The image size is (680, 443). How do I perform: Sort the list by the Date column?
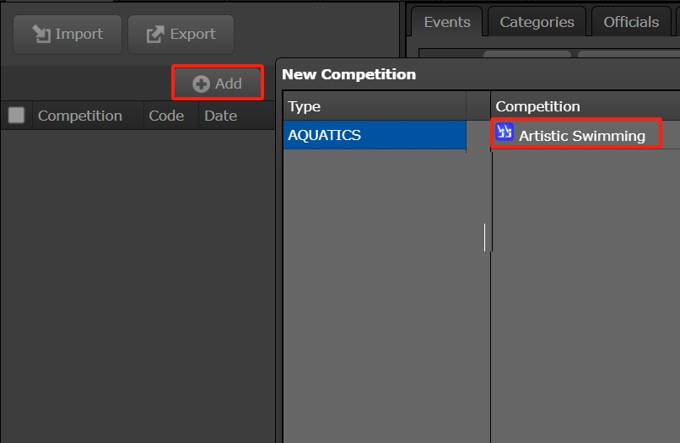pos(221,116)
